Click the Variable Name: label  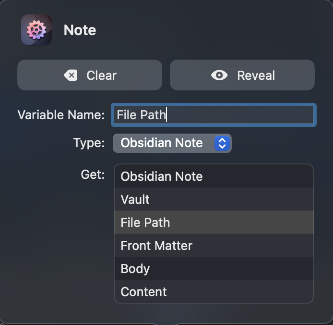point(61,115)
